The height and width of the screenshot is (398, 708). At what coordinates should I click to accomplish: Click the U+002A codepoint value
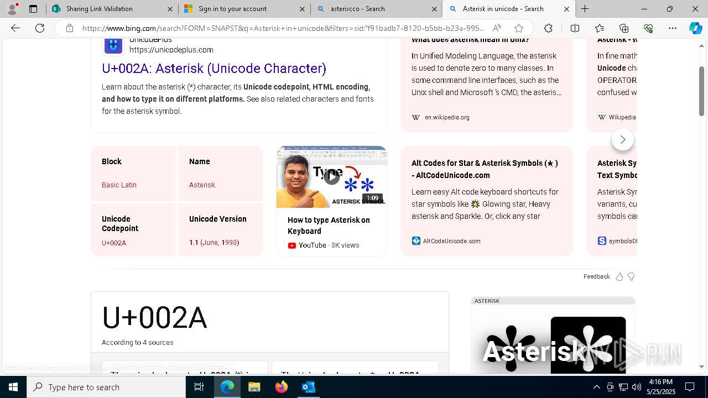tap(114, 243)
